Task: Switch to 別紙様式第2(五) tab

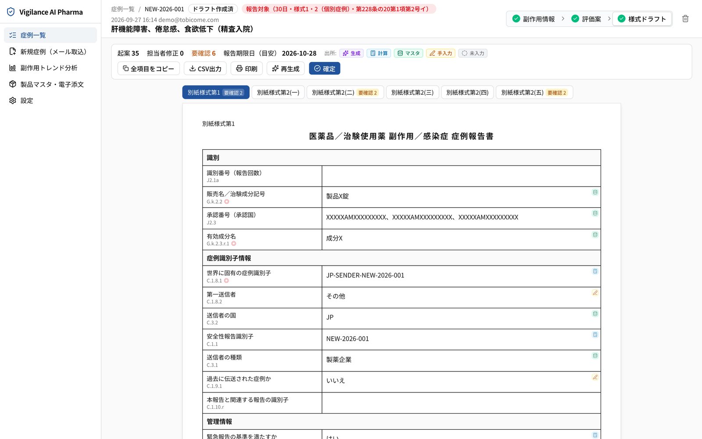Action: [x=534, y=92]
